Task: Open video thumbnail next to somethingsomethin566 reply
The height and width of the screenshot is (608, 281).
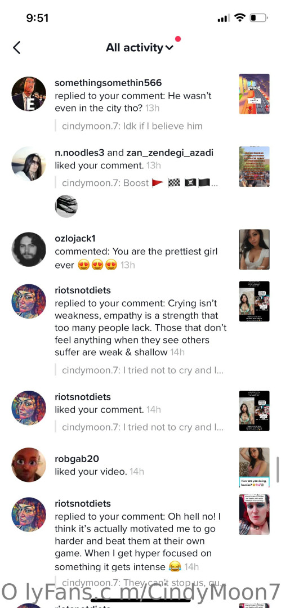Action: (254, 94)
